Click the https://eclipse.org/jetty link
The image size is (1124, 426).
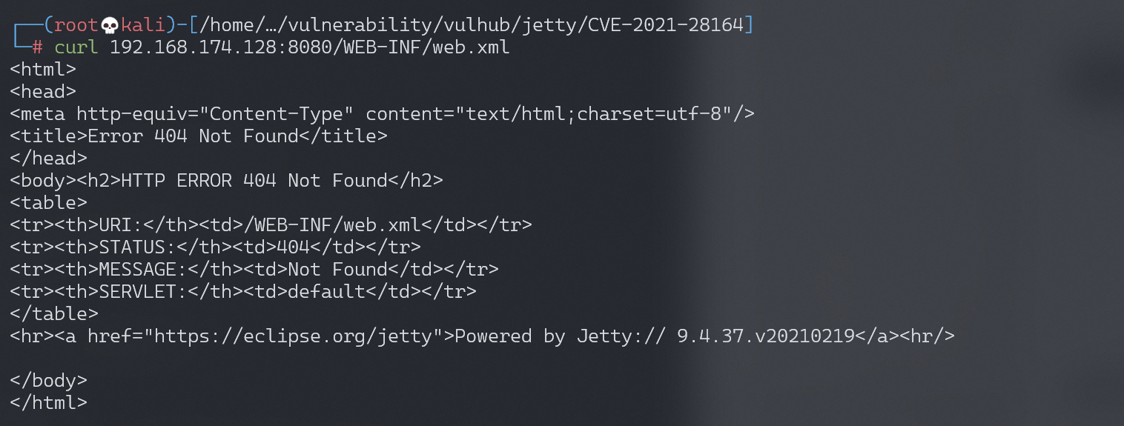click(x=288, y=336)
